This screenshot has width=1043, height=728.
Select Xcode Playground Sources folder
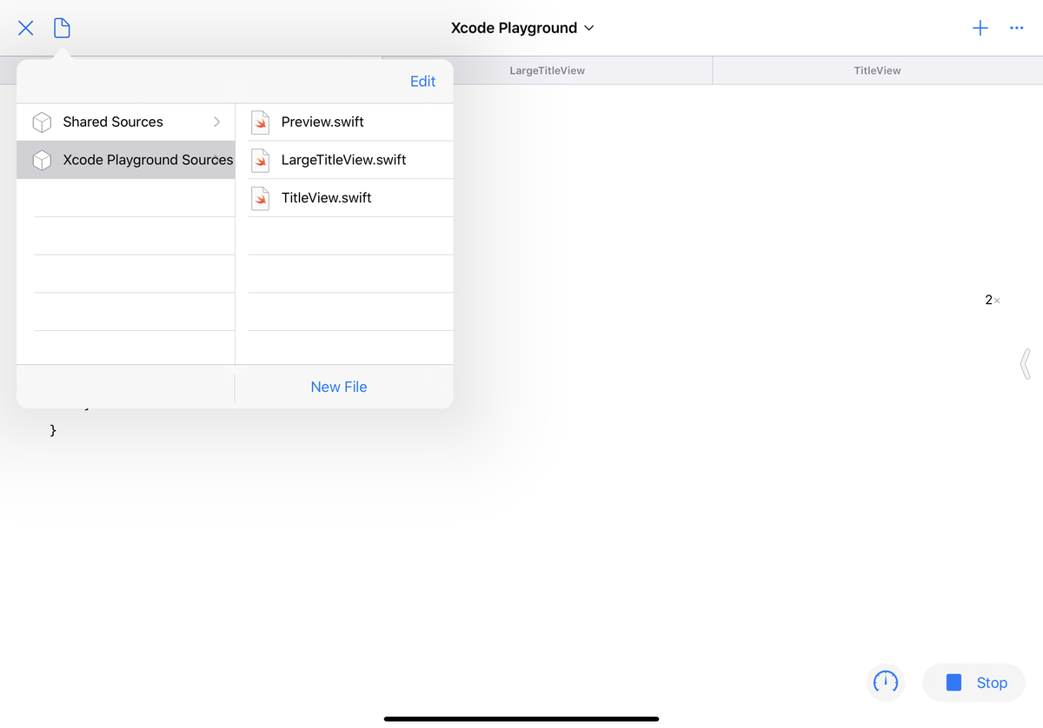coord(126,160)
